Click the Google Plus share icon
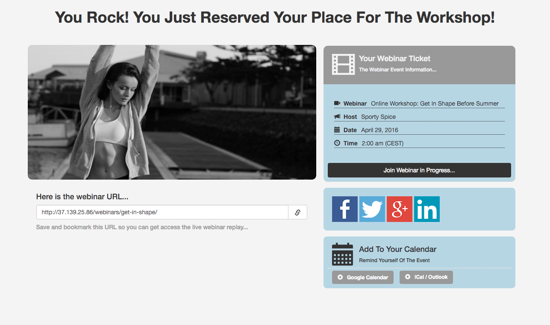This screenshot has height=325, width=550. click(x=399, y=209)
